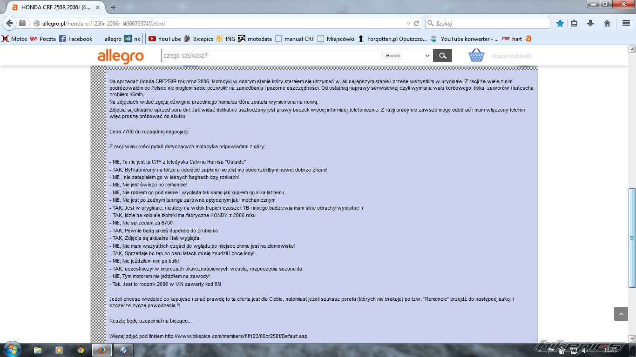Open the Miejscówki bookmark
Viewport: 636px width, 357px height.
336,39
